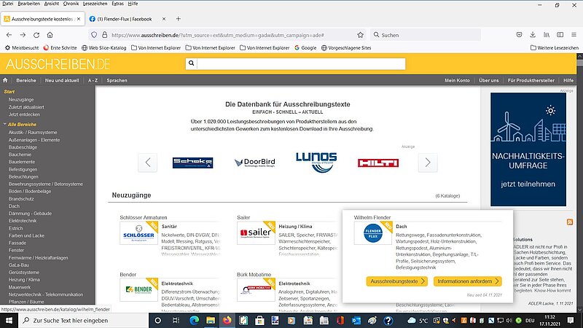Open the Firefox hamburger menu
Screen dimensions: 583x328
[x=574, y=34]
